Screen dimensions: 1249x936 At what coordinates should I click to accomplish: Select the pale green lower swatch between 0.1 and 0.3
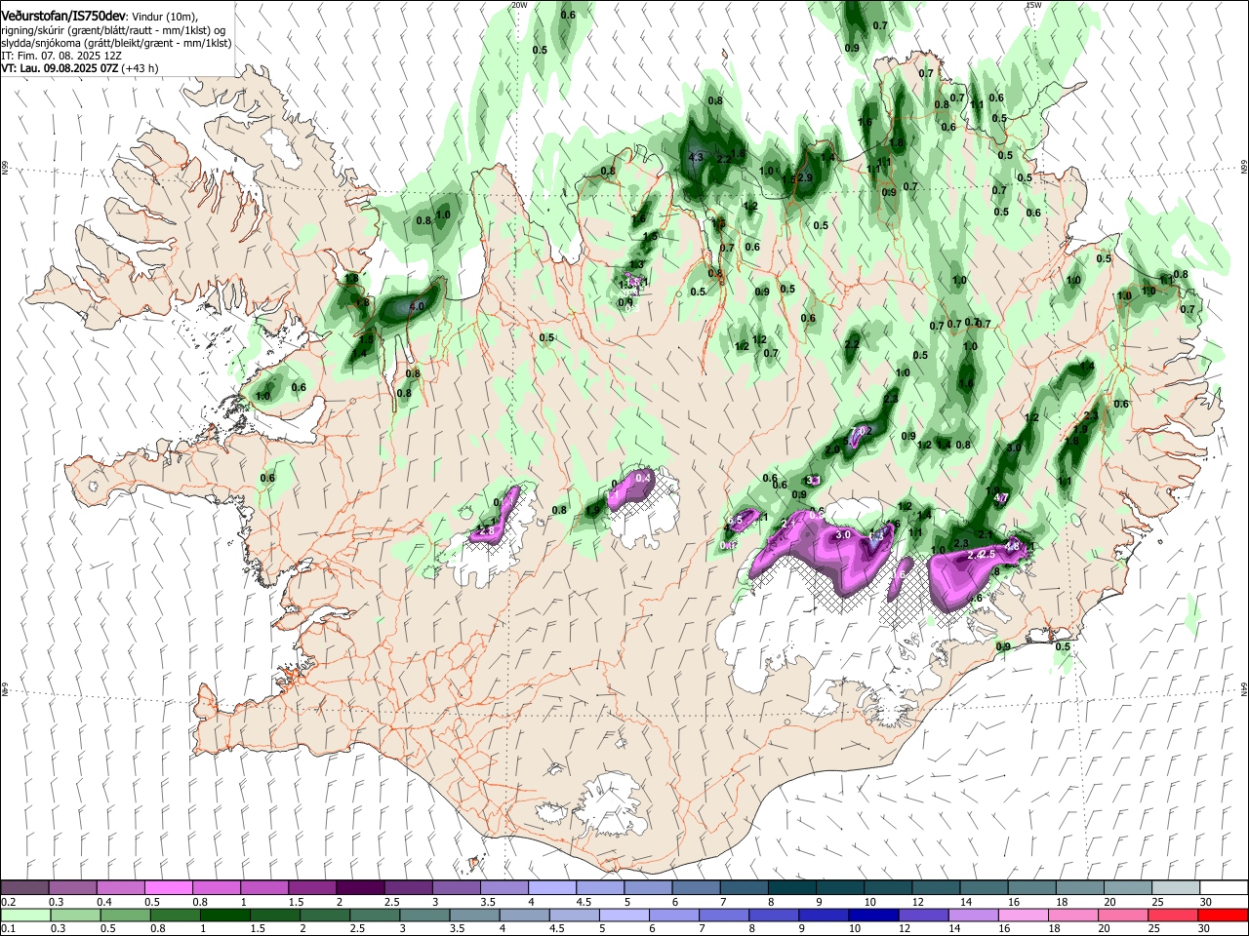(24, 915)
